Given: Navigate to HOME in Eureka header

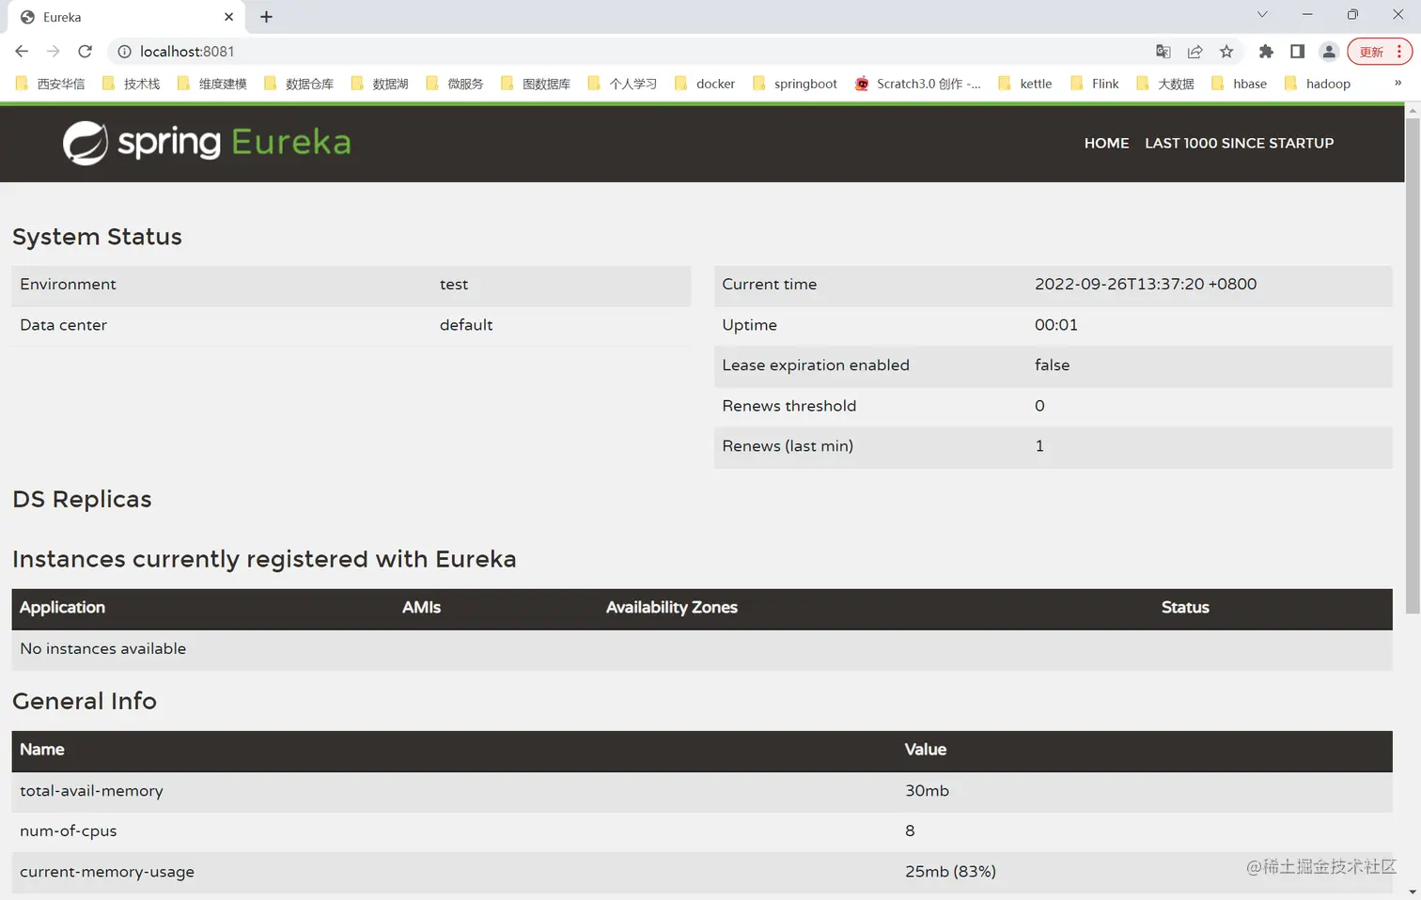Looking at the screenshot, I should [1107, 143].
